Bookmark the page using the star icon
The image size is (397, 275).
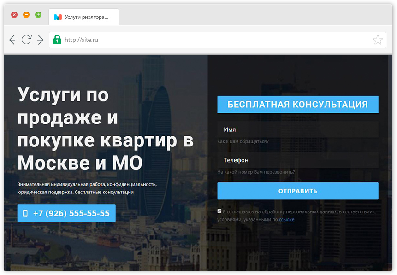pyautogui.click(x=378, y=40)
